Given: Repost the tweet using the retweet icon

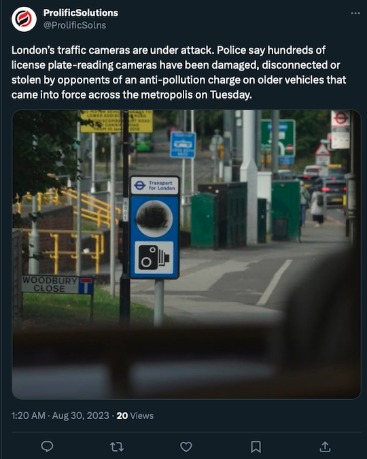Looking at the screenshot, I should [116, 447].
